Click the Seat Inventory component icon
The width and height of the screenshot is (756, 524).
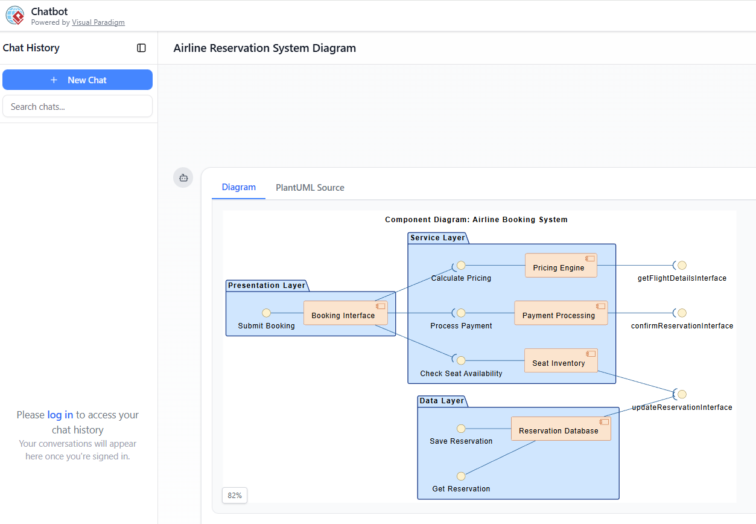pos(590,354)
